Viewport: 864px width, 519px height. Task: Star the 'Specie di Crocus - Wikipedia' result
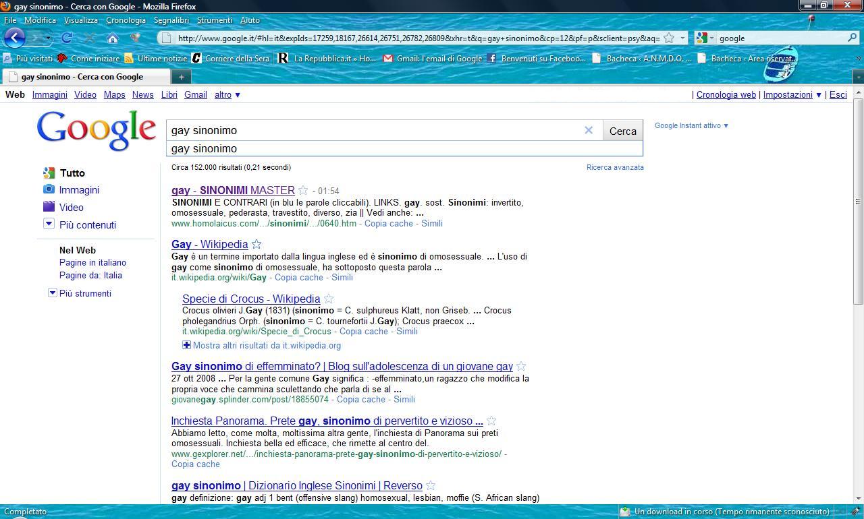(329, 299)
